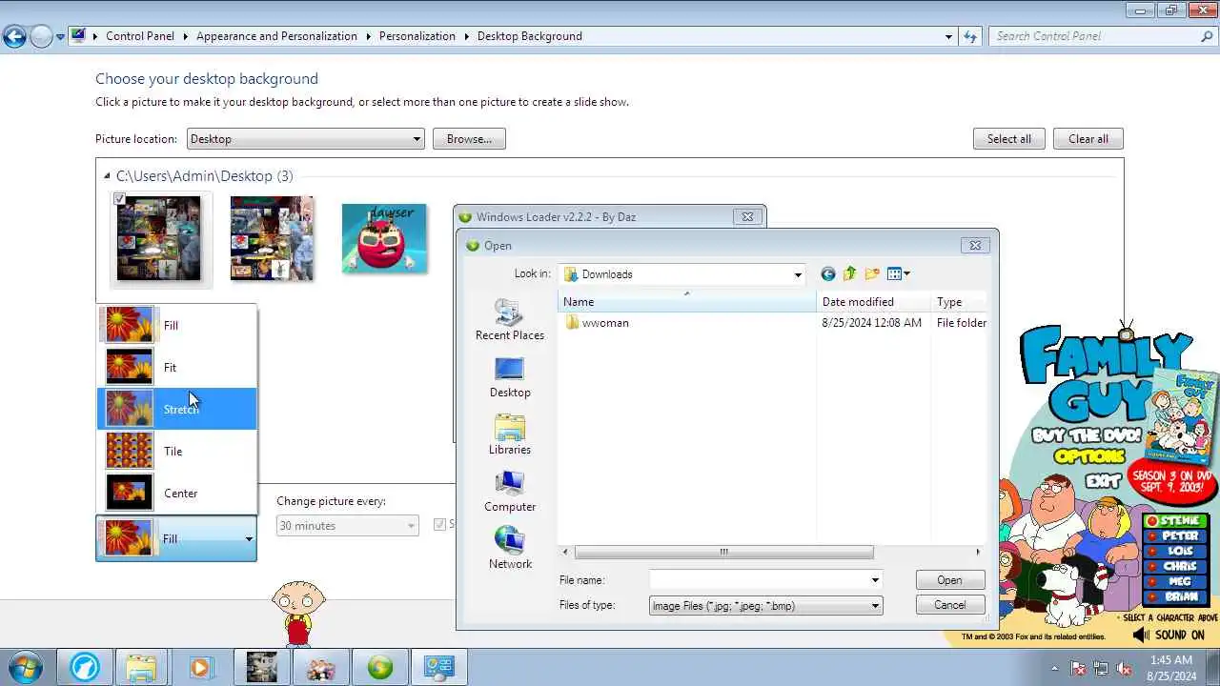Go back using the Control Panel back arrow

[14, 36]
